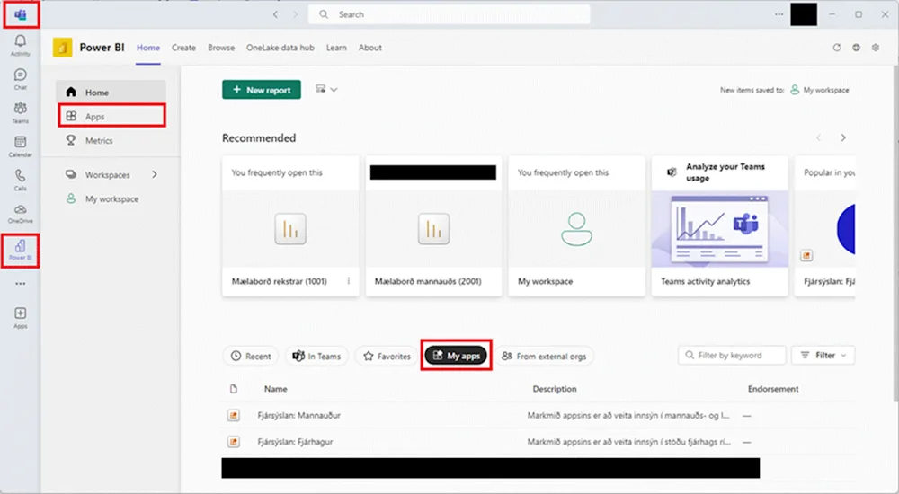This screenshot has width=899, height=494.
Task: Sort by the Name column header
Action: click(276, 389)
